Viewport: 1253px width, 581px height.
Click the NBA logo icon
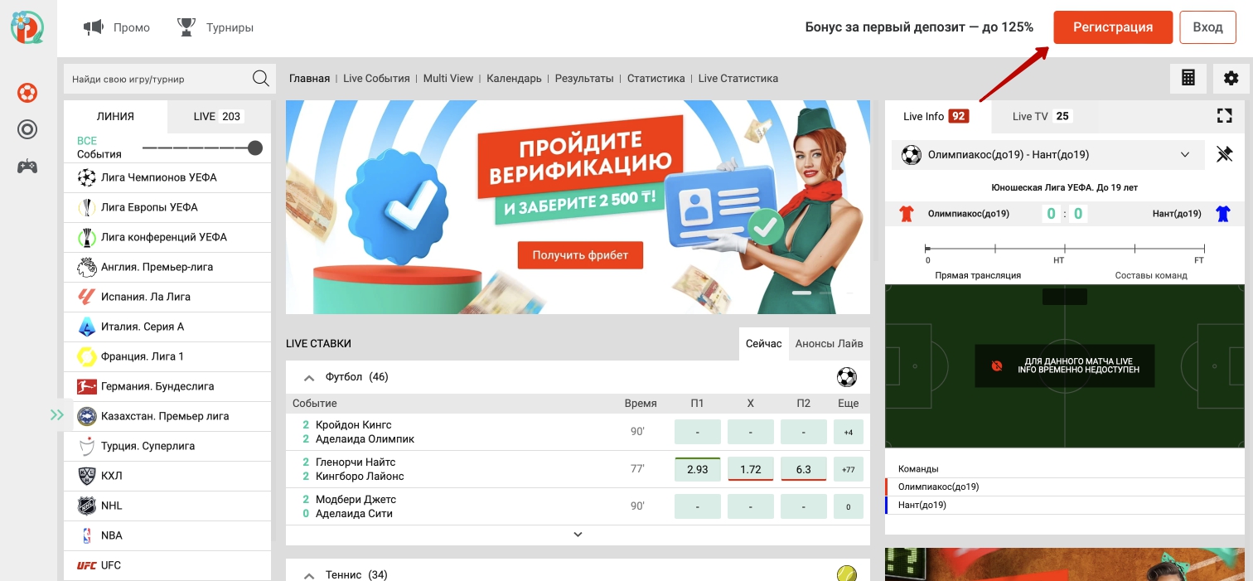(x=86, y=535)
